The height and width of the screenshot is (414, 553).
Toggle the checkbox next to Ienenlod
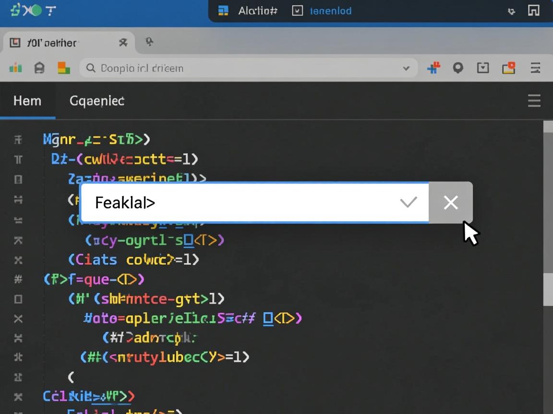(x=298, y=11)
